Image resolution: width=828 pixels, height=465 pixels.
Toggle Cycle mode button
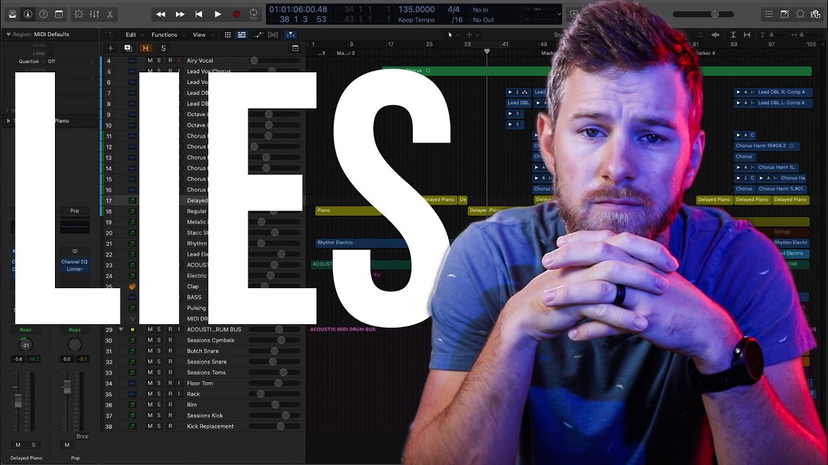254,14
